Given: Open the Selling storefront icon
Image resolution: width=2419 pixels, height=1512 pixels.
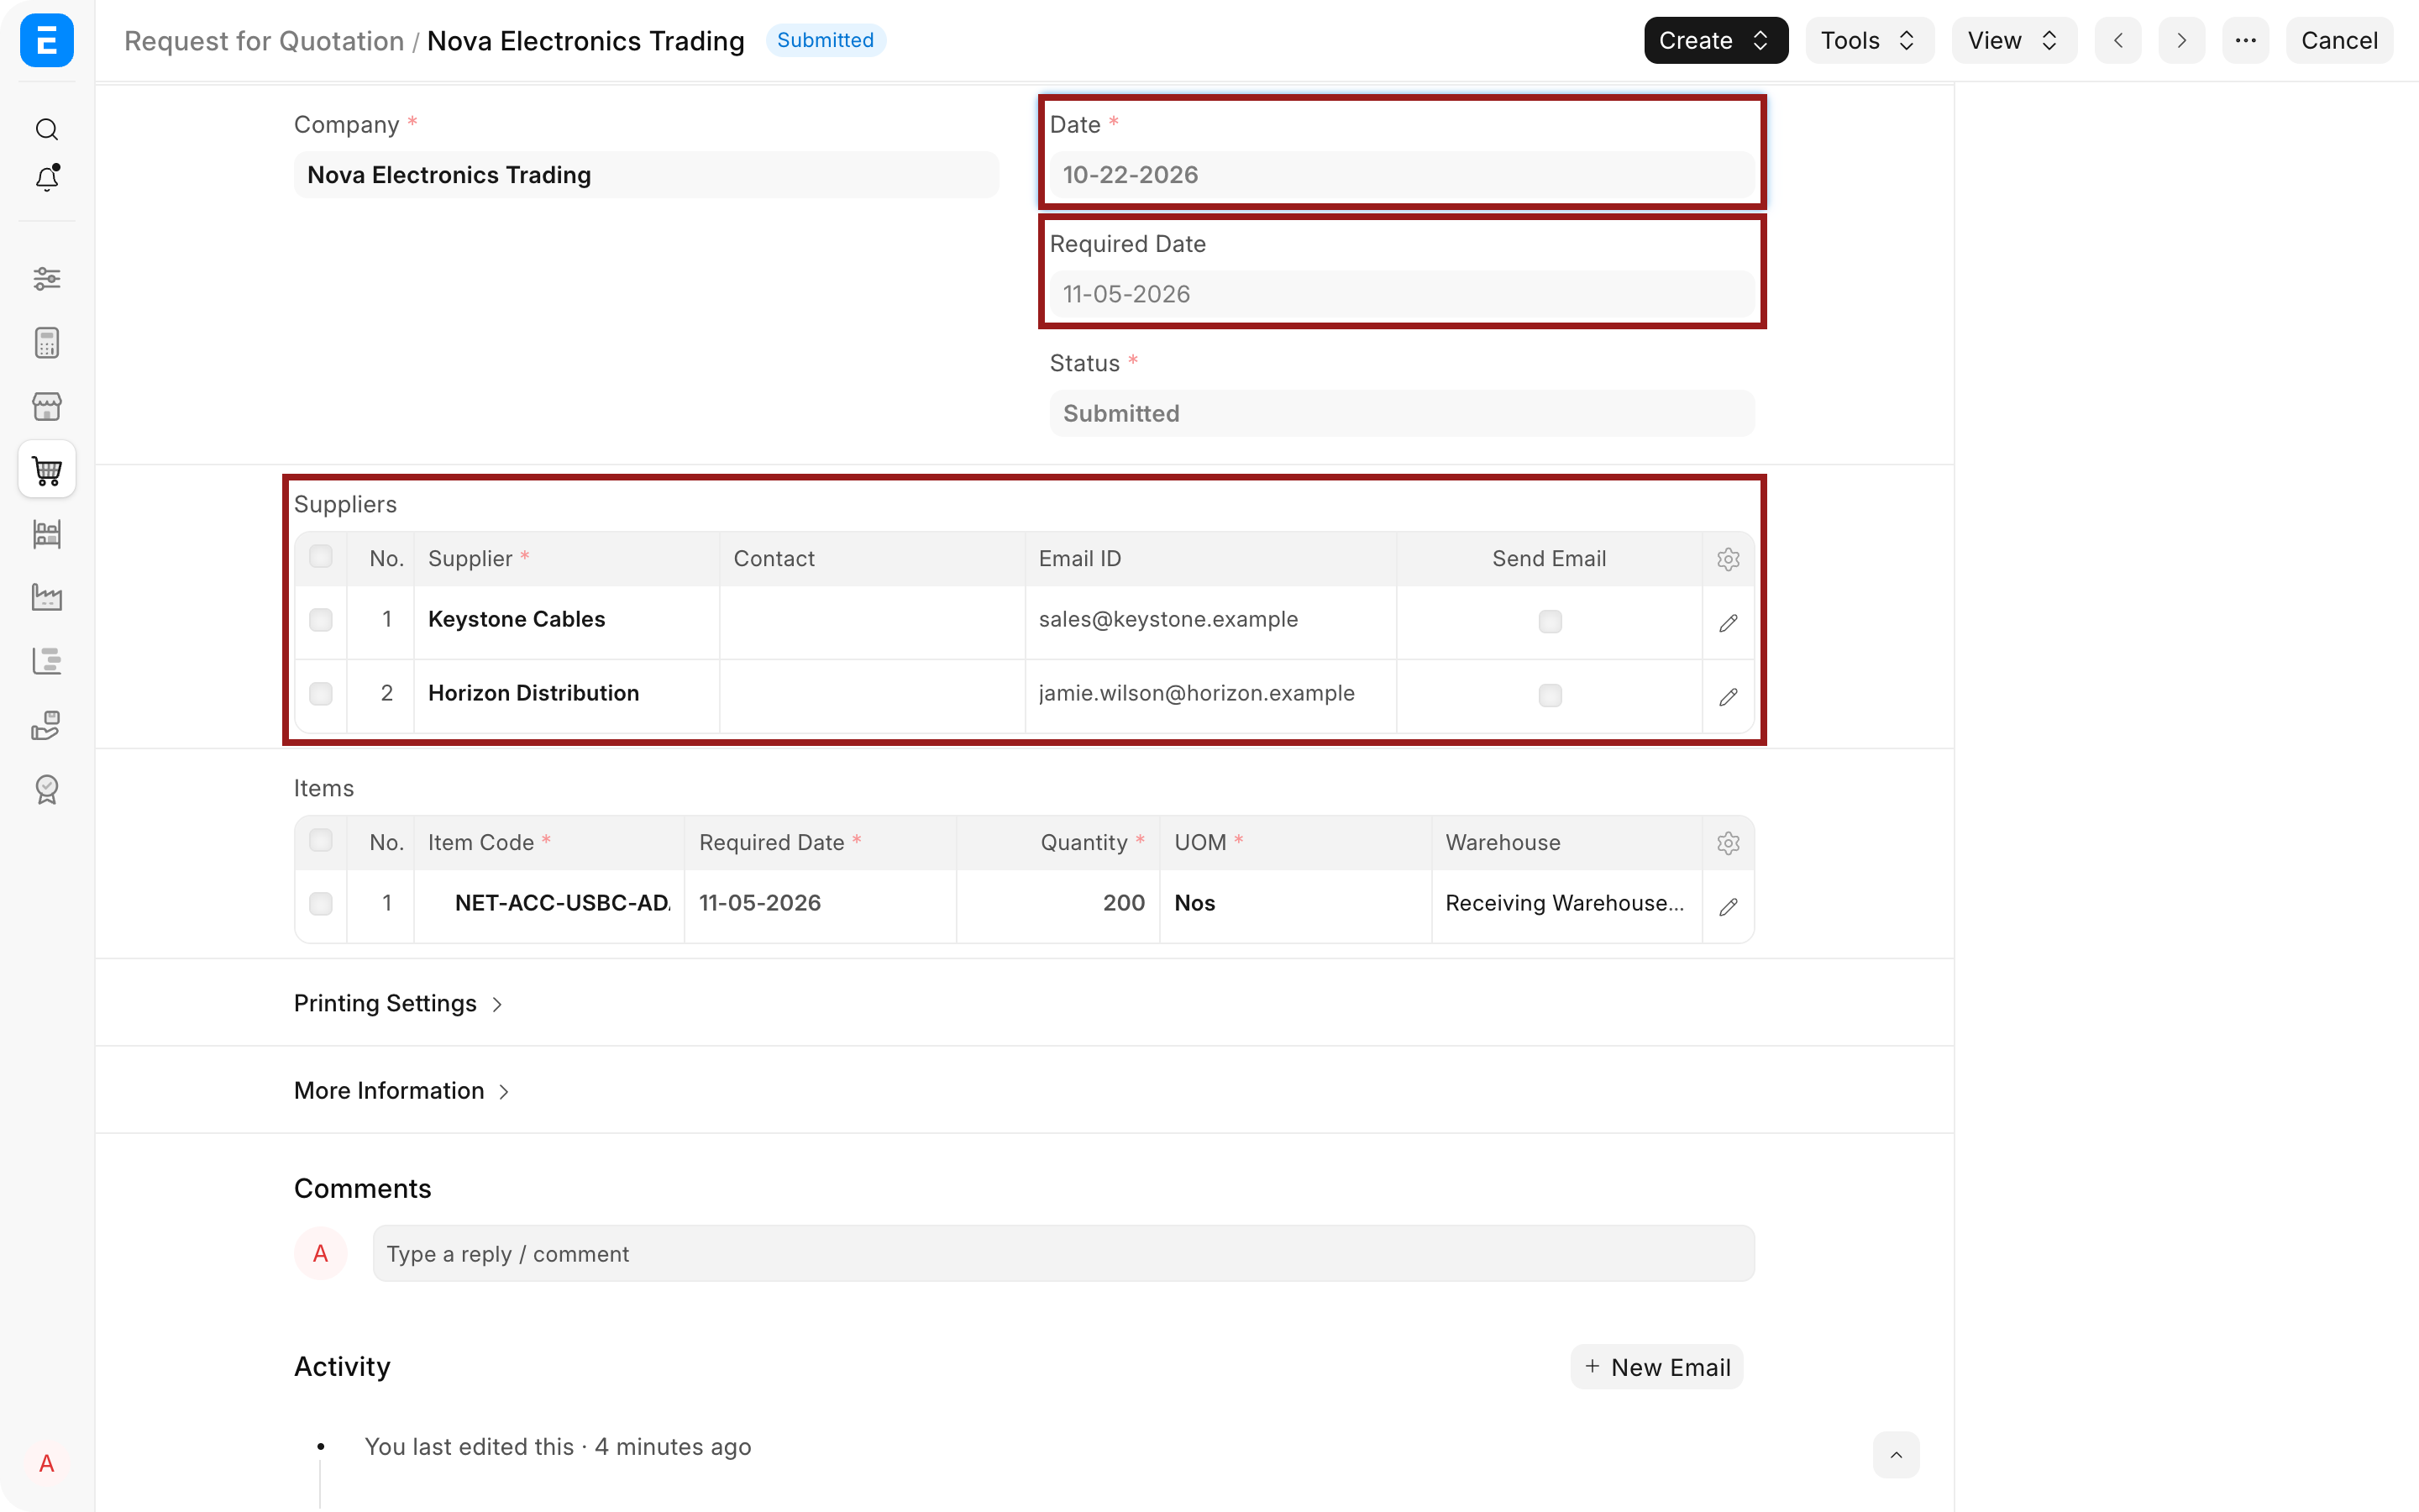Looking at the screenshot, I should (47, 406).
